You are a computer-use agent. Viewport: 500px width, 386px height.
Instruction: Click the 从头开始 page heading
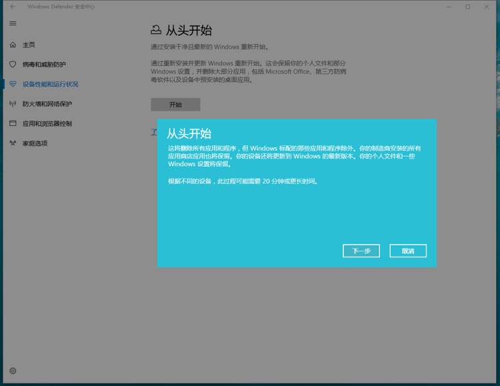[x=189, y=30]
